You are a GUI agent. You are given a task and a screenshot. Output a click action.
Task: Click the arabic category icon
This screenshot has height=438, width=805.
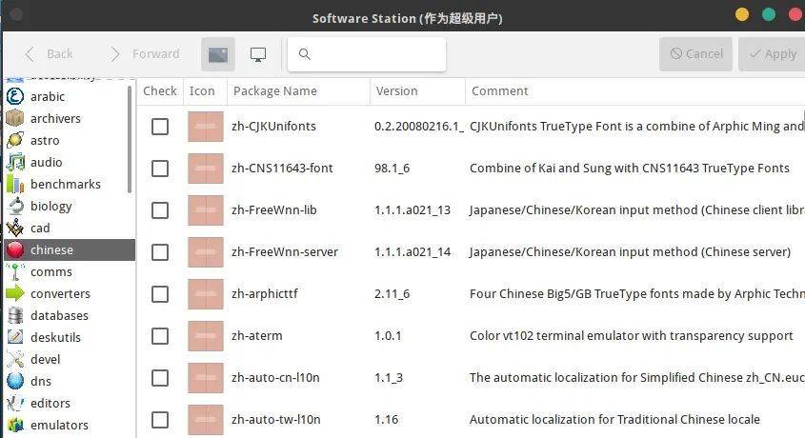tap(14, 96)
